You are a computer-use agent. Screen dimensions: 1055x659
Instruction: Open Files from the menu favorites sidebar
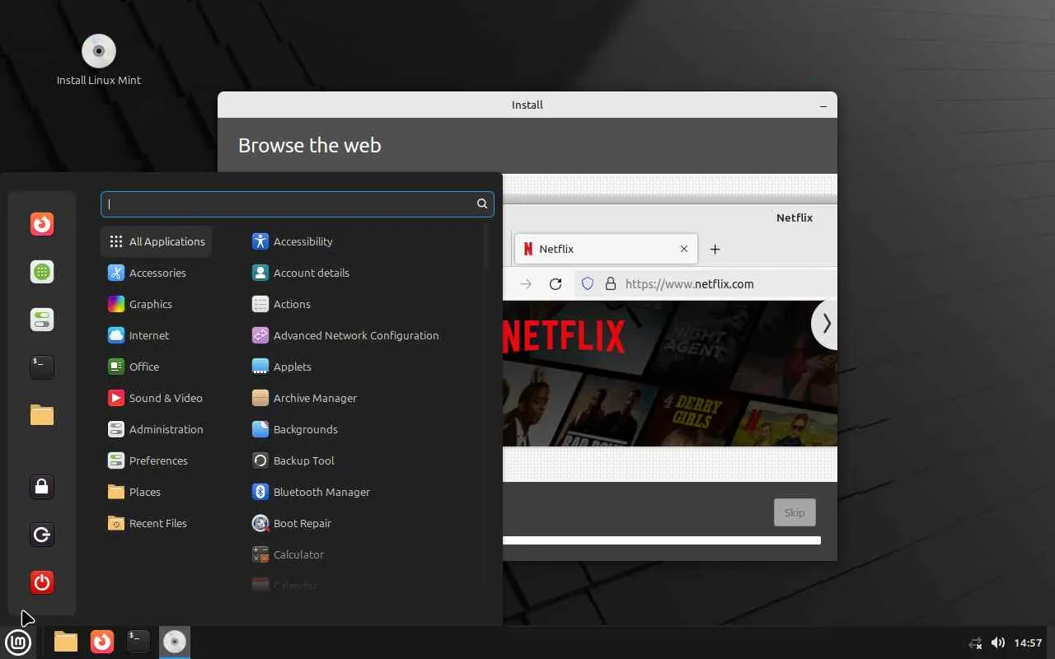coord(42,415)
